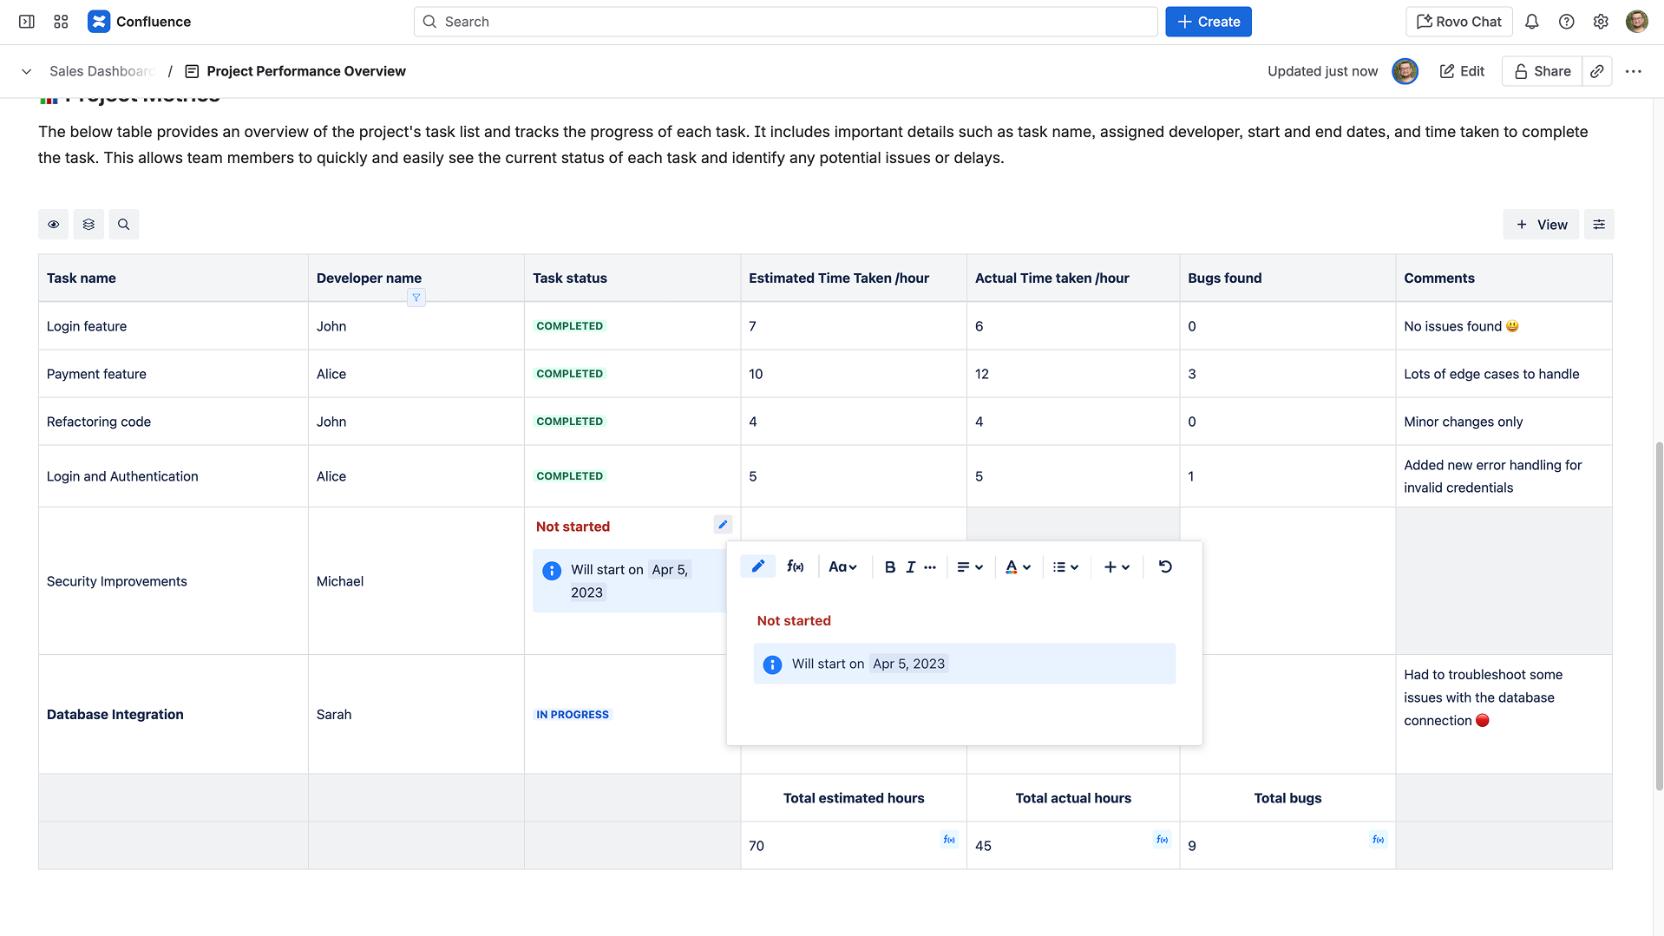
Task: Click the undo icon in editor popup
Action: pos(1165,566)
